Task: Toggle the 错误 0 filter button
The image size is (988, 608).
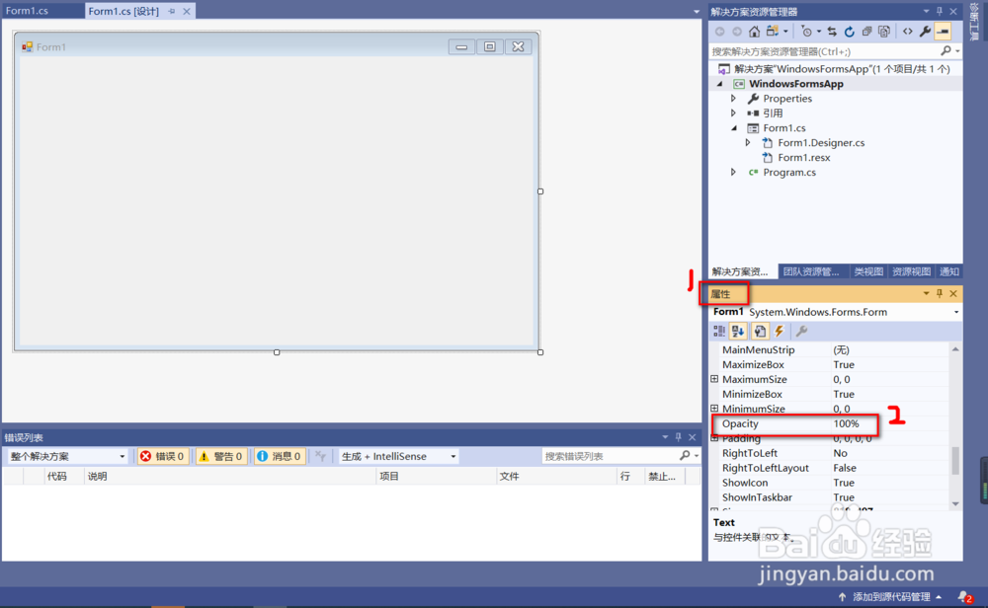Action: click(x=163, y=456)
